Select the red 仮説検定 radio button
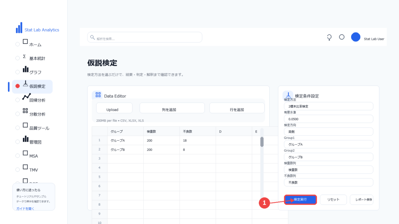This screenshot has height=224, width=399. pyautogui.click(x=18, y=86)
